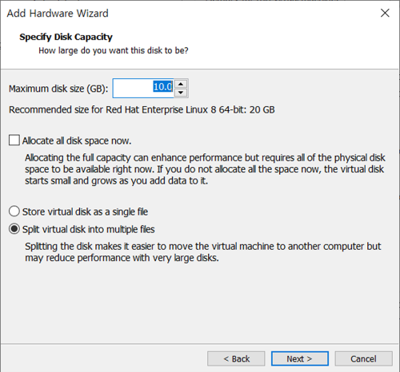
Task: Click the 'Allocating the full capacity' description paragraph
Action: coord(205,169)
